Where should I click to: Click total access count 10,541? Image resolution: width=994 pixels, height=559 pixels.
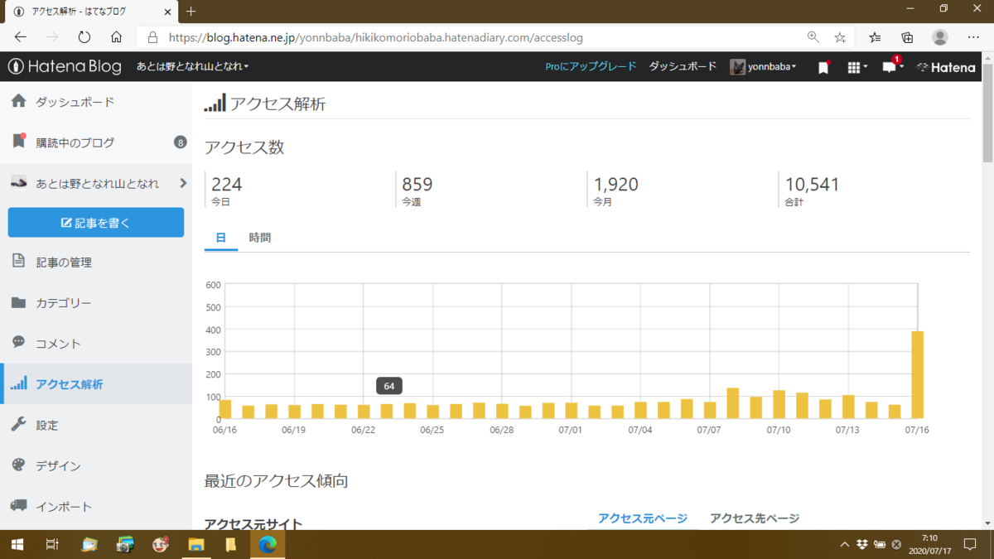(813, 184)
